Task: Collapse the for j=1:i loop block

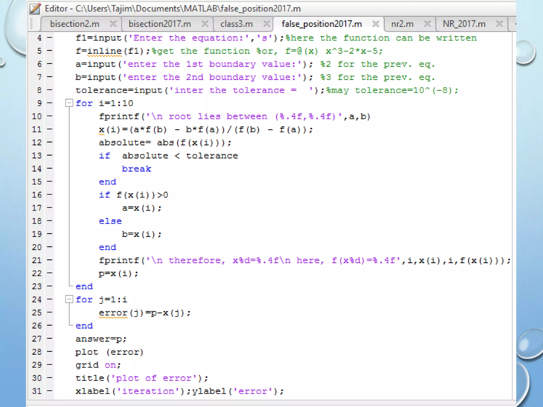Action: pos(69,299)
